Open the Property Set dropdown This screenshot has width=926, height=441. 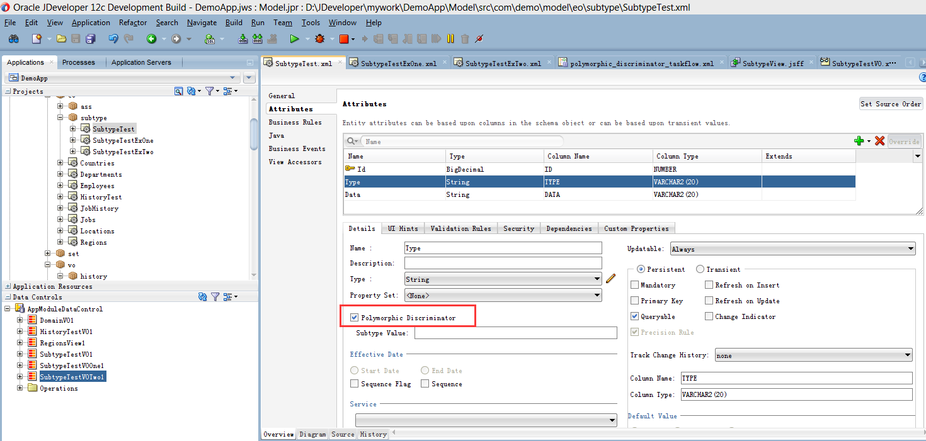pyautogui.click(x=503, y=295)
